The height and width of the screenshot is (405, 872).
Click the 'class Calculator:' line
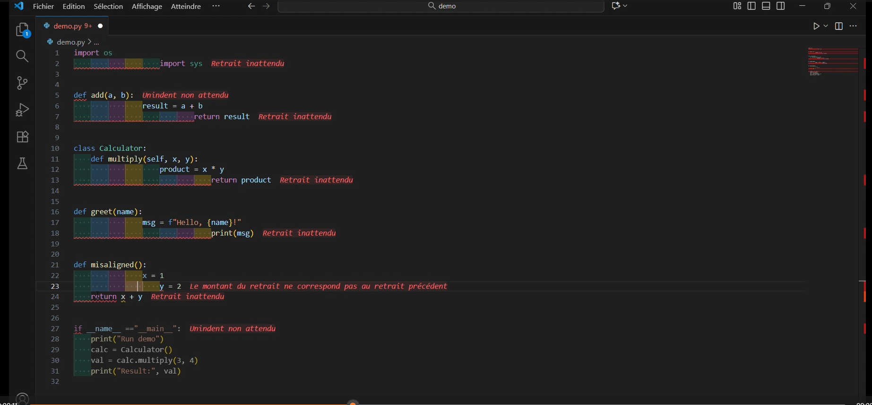[x=110, y=148]
